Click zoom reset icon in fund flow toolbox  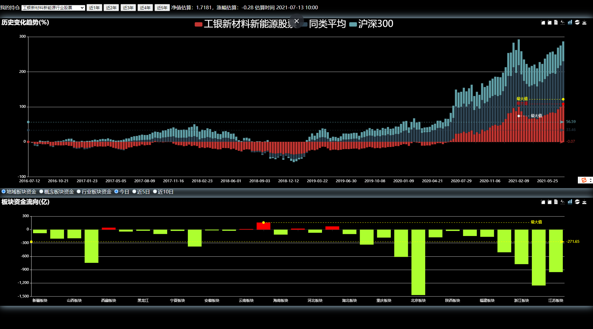point(549,202)
